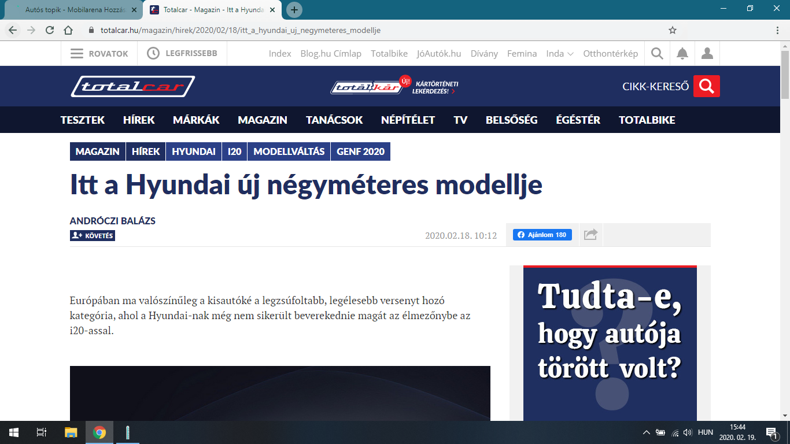Visit the Femina link
Viewport: 790px width, 444px height.
coord(522,54)
